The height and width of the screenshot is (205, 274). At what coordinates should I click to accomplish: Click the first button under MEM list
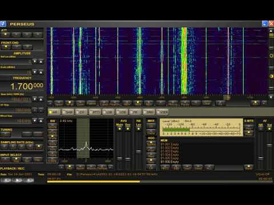[165, 167]
